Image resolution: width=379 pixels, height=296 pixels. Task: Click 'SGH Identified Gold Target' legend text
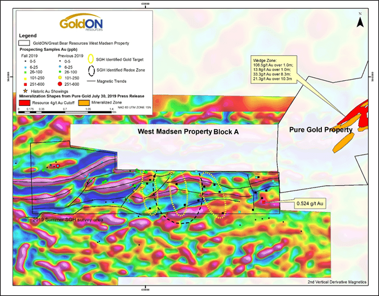[x=120, y=59]
